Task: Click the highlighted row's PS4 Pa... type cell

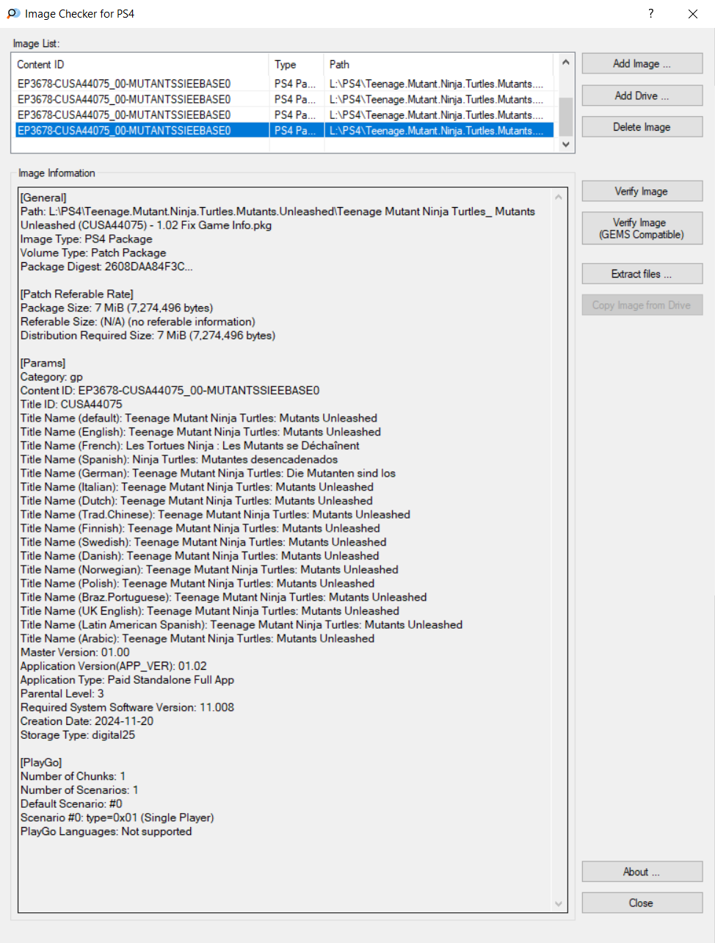Action: [x=297, y=130]
